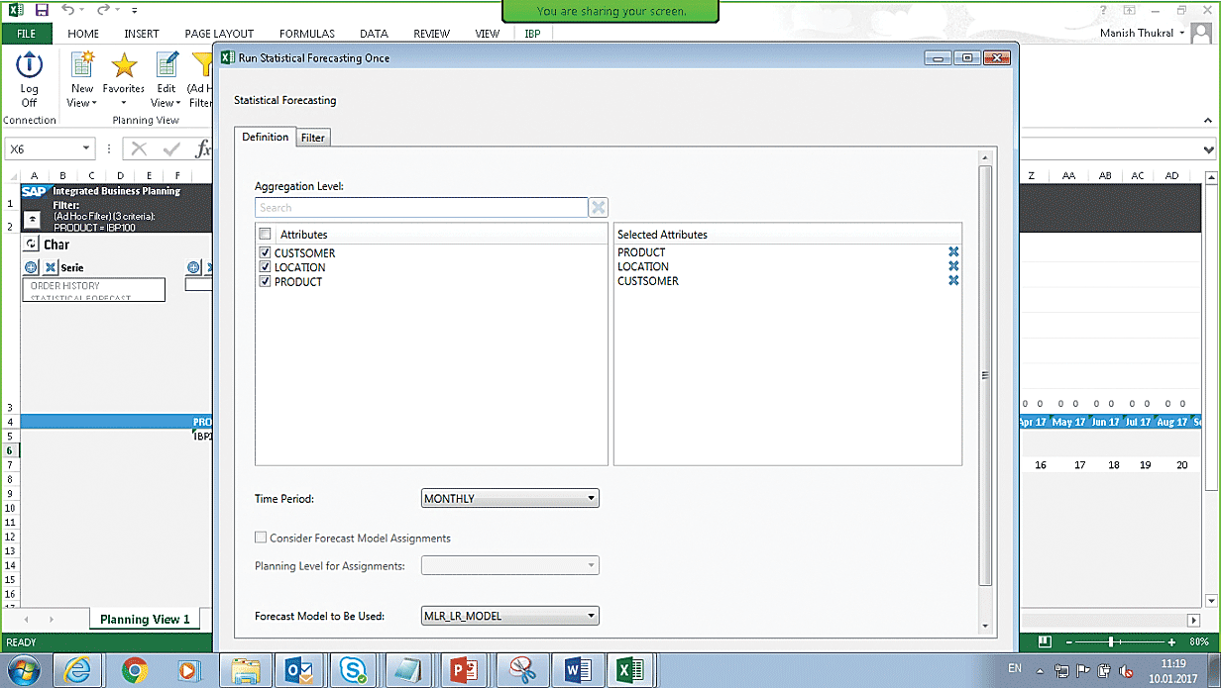The height and width of the screenshot is (688, 1221).
Task: Click the Redo arrow in the title bar
Action: click(102, 10)
